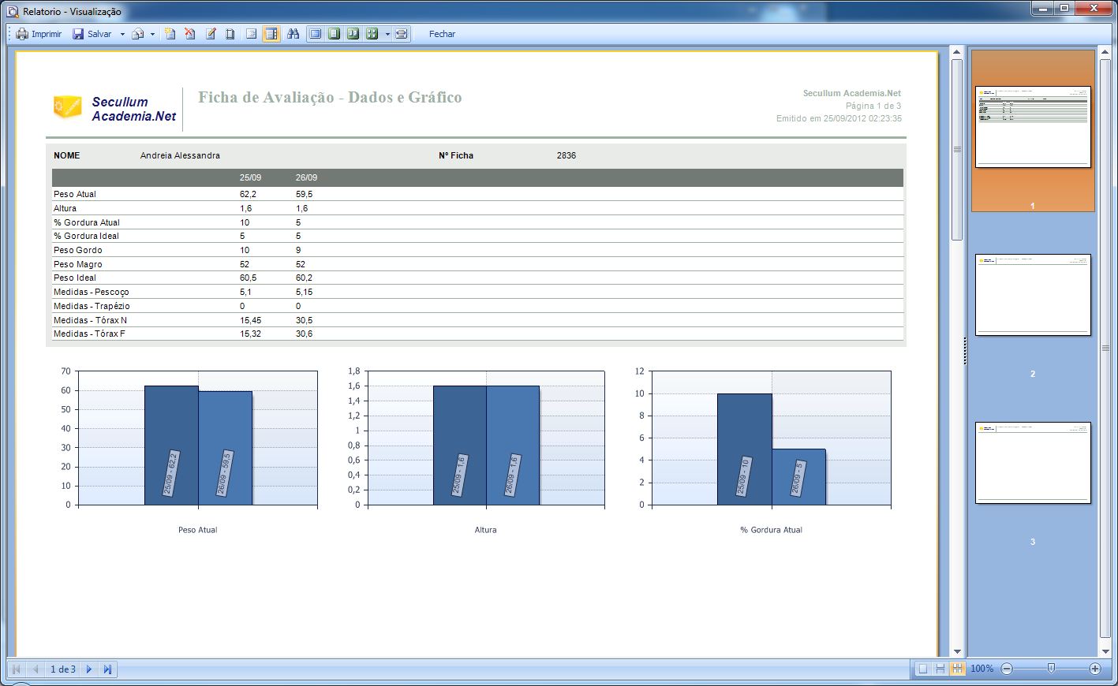Click the report's vertical scrollbar down arrow
This screenshot has width=1118, height=686.
pyautogui.click(x=957, y=651)
